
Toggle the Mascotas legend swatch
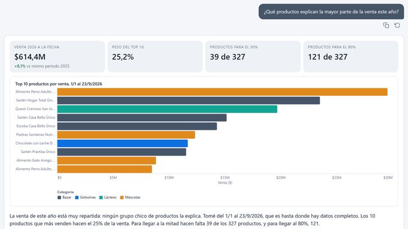(122, 197)
